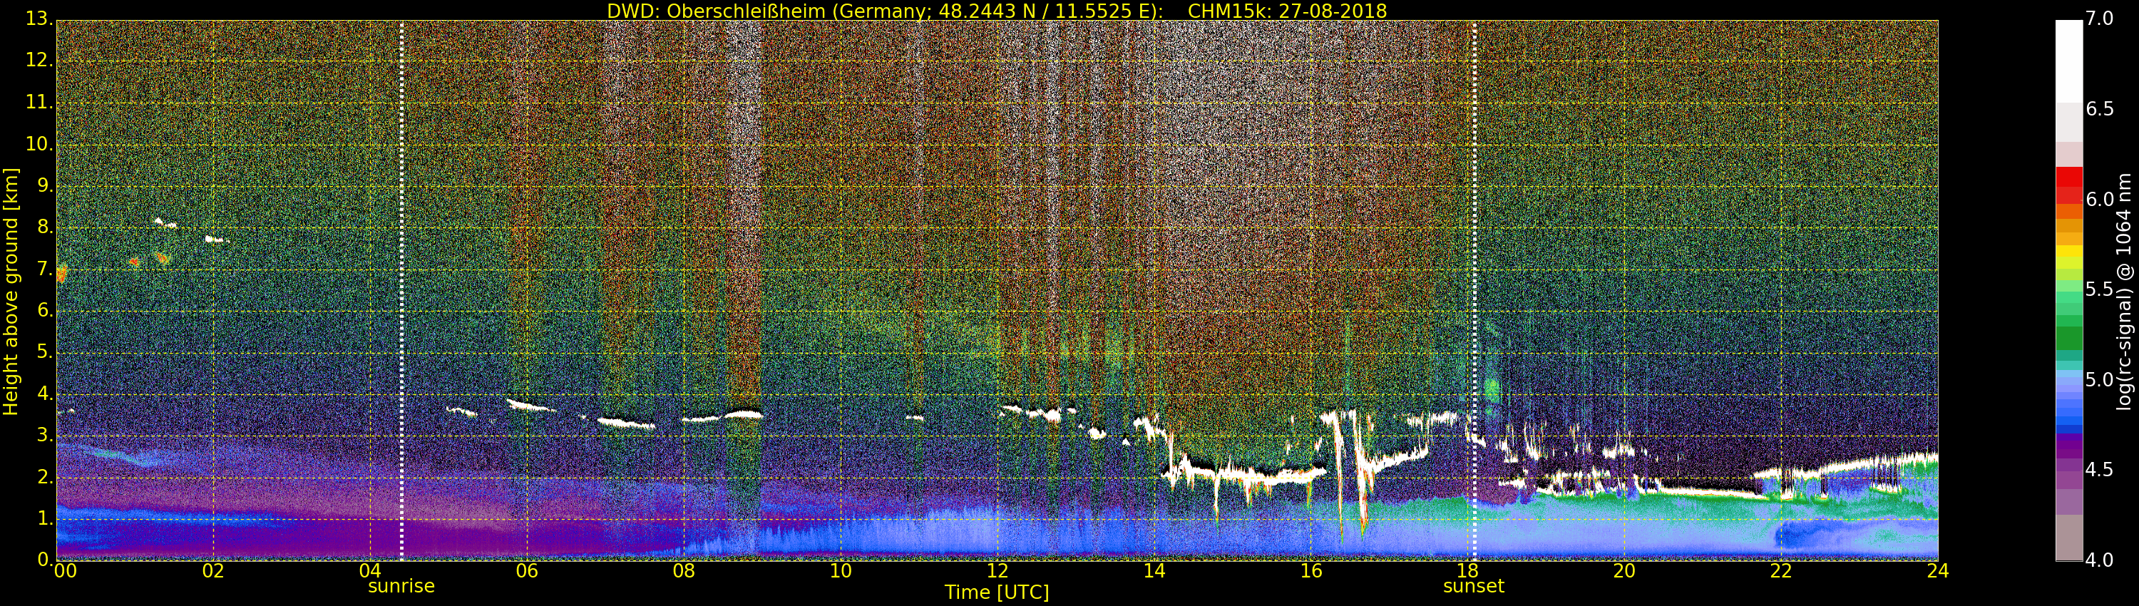Click the '8.' height axis tick label
The height and width of the screenshot is (606, 2139).
[46, 227]
